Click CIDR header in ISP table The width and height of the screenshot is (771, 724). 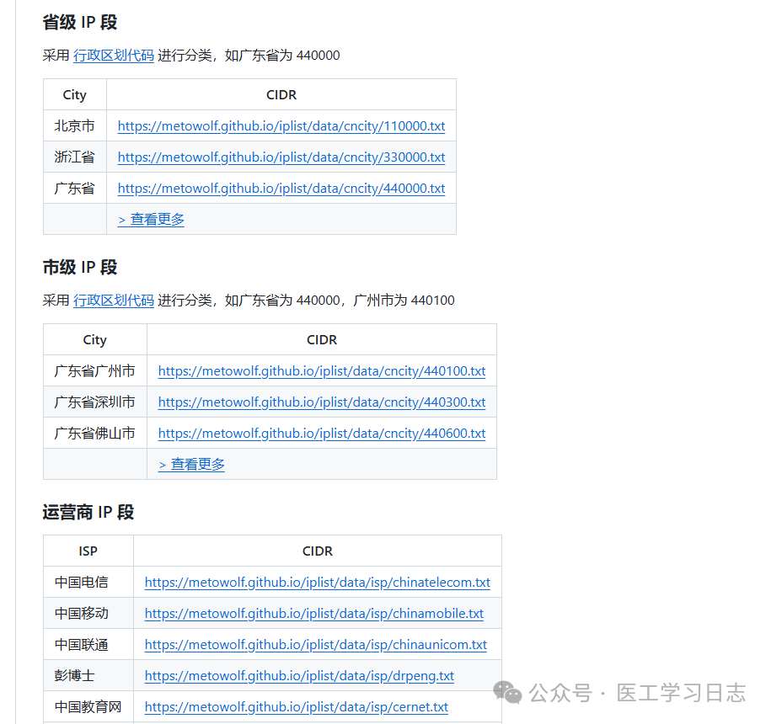pos(318,551)
